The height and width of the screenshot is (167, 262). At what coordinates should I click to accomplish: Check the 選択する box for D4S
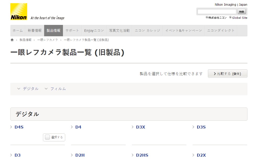click(x=47, y=137)
